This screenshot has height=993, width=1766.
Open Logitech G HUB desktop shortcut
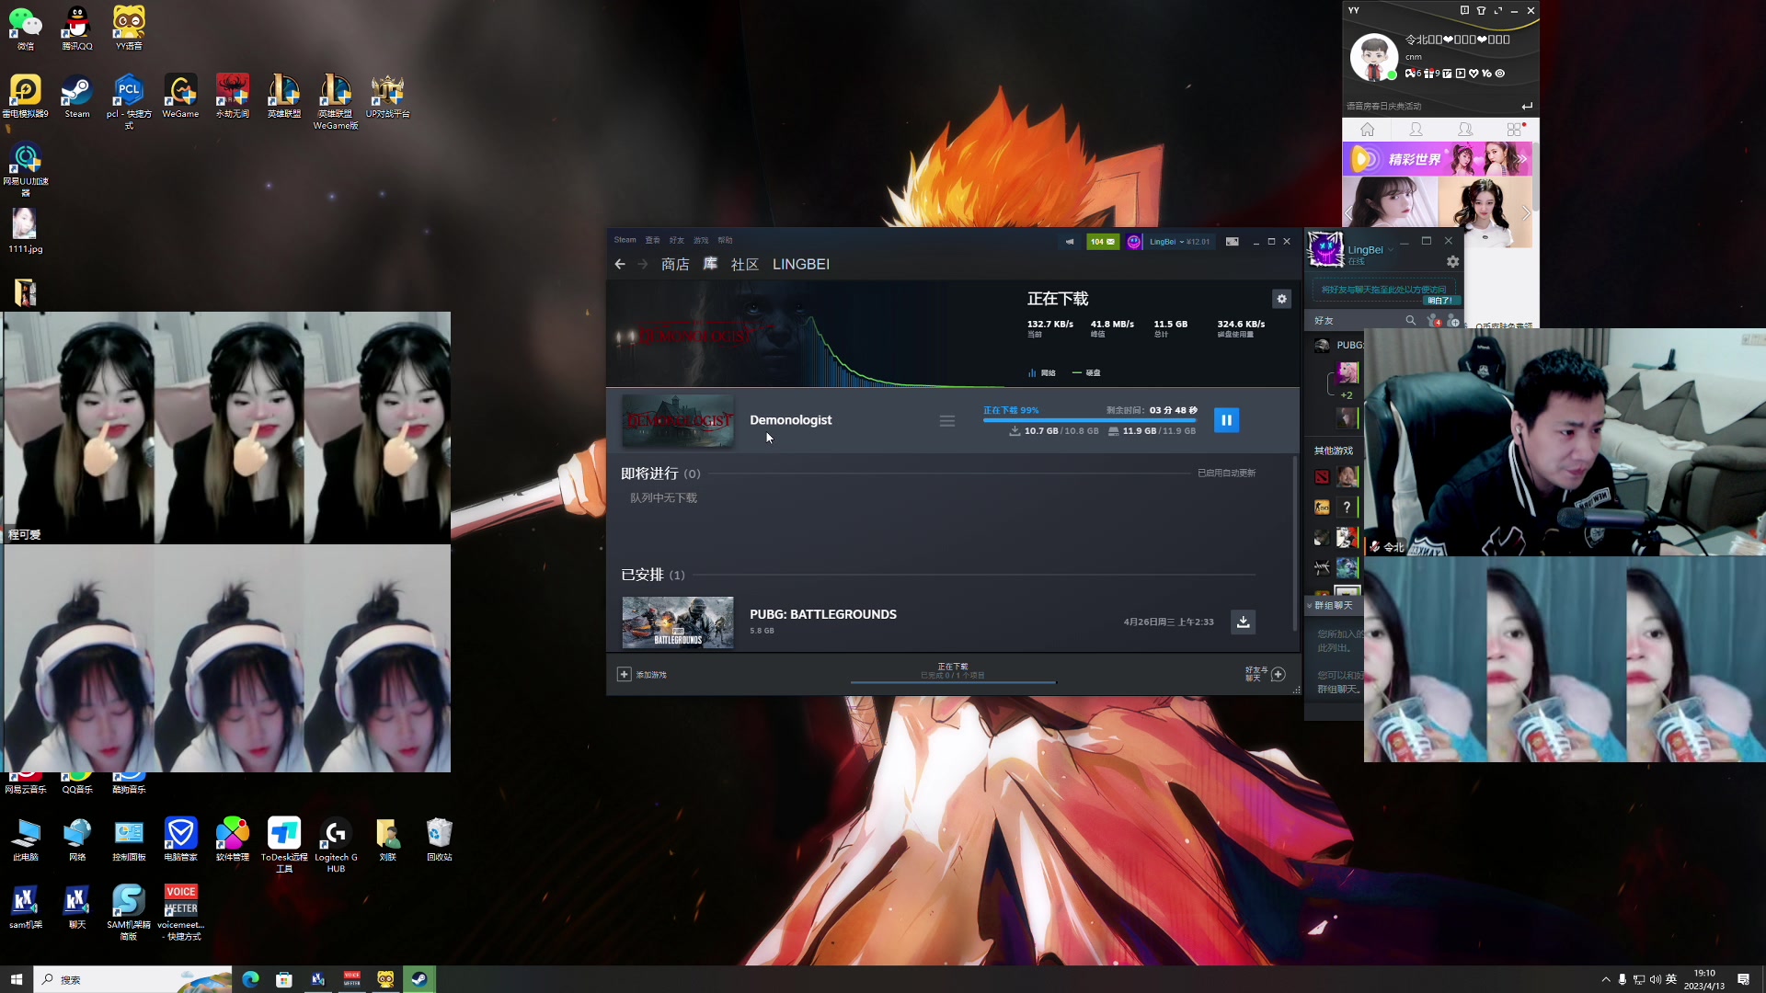point(336,844)
